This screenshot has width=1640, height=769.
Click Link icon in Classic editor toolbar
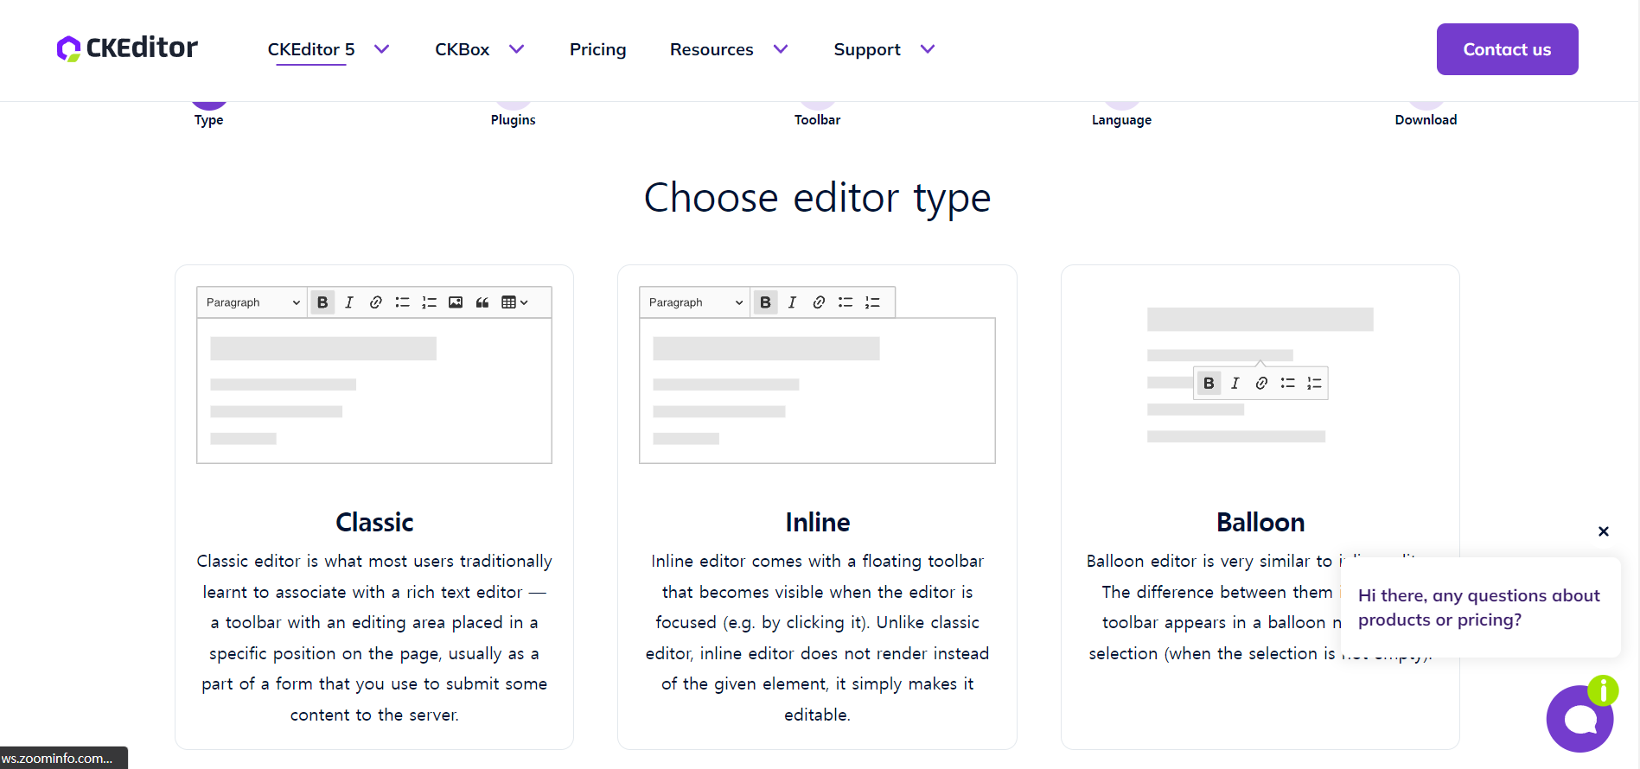(x=376, y=302)
